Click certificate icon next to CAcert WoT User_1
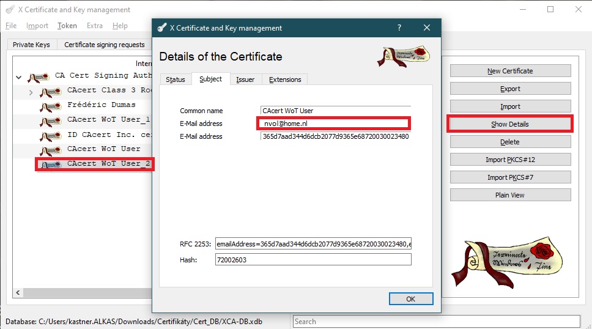Image resolution: width=592 pixels, height=329 pixels. click(51, 121)
